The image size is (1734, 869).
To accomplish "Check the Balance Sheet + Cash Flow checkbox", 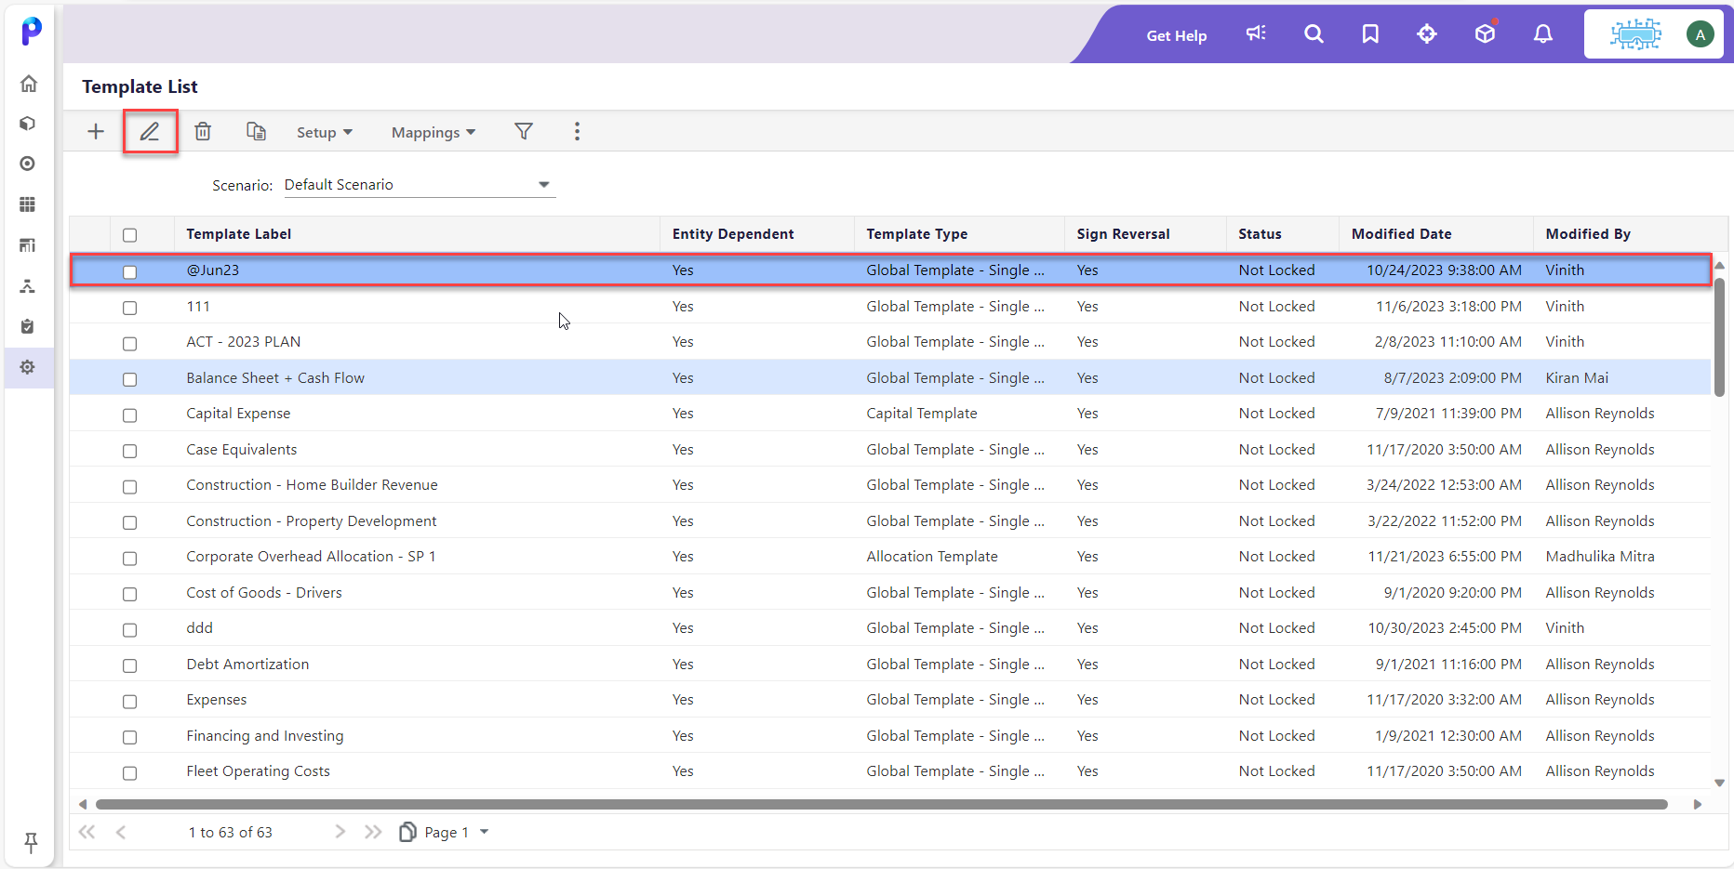I will pos(130,379).
